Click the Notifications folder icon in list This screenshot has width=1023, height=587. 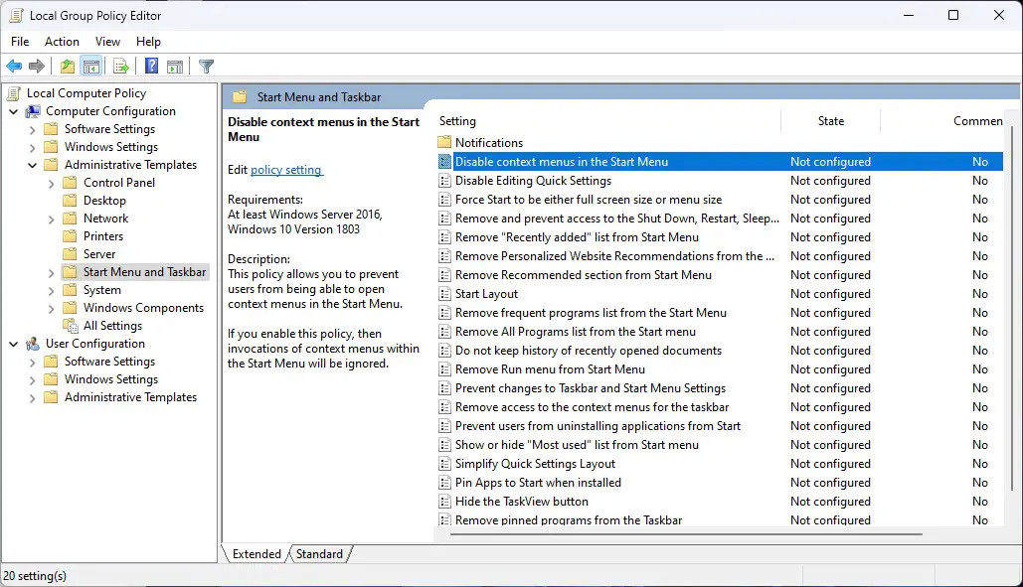click(444, 142)
